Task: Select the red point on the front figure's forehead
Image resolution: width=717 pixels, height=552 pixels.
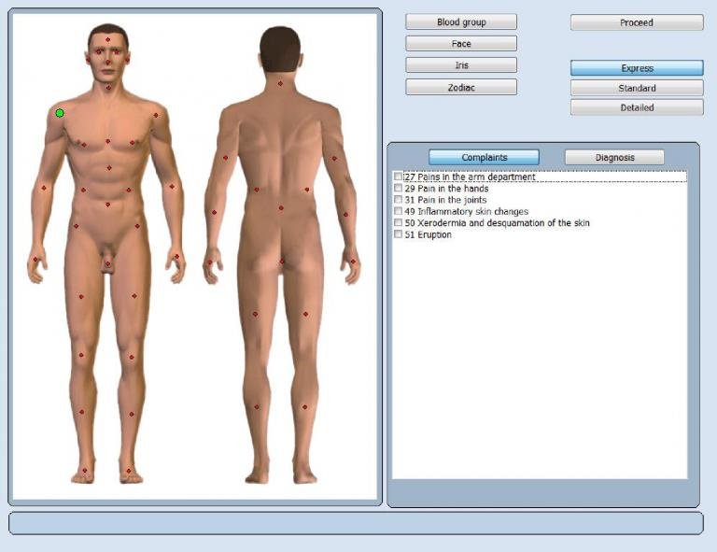Action: click(107, 40)
